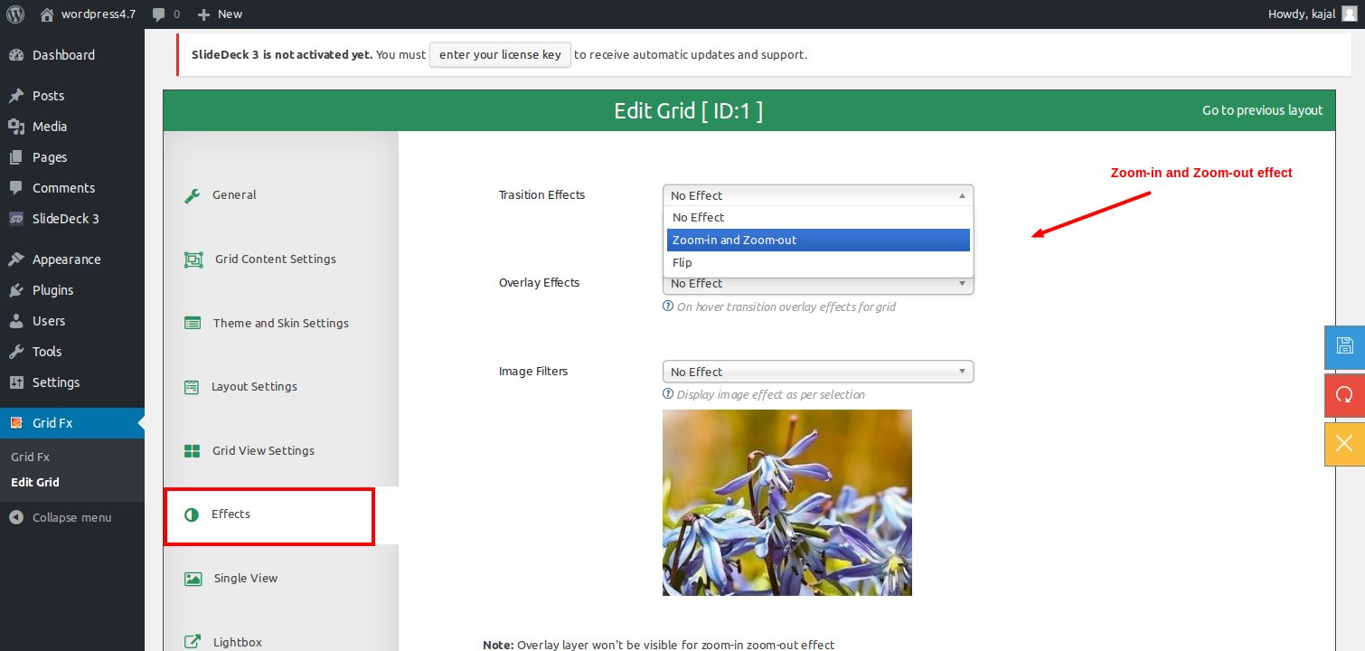This screenshot has height=651, width=1365.
Task: Click the General wrench icon
Action: coord(193,195)
